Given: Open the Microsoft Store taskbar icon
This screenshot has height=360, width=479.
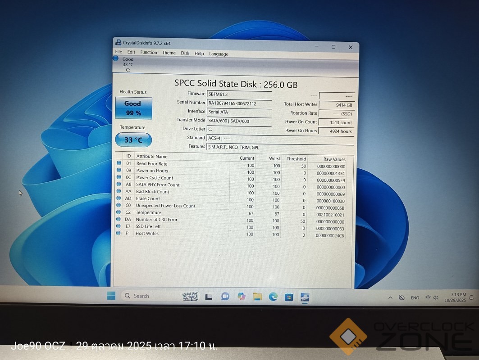Looking at the screenshot, I should point(289,297).
